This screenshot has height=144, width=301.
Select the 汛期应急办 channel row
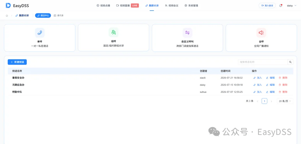(x=151, y=85)
